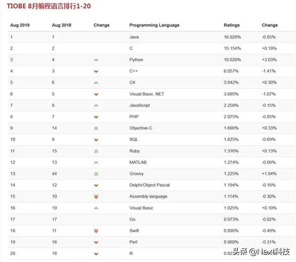Click the double up arrow beside Ruby
This screenshot has height=262, width=296.
pyautogui.click(x=96, y=151)
